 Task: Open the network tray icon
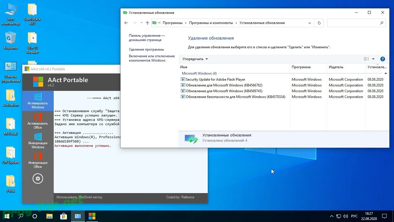point(339,216)
